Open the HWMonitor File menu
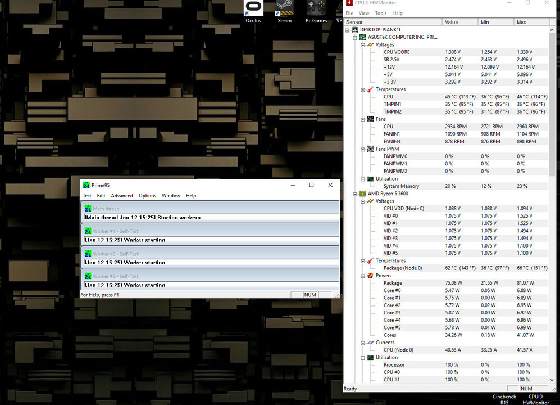Image resolution: width=560 pixels, height=405 pixels. click(349, 13)
